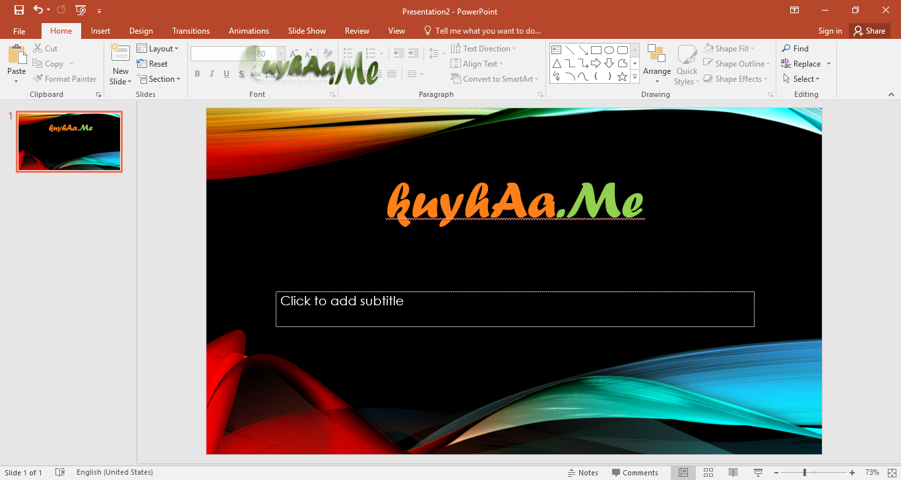Click the zoom out minus button
The width and height of the screenshot is (901, 480).
coord(776,472)
